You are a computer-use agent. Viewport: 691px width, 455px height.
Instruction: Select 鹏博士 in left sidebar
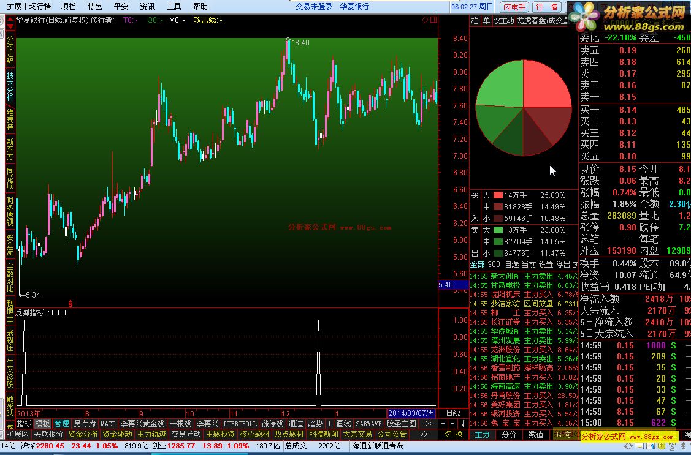10,310
